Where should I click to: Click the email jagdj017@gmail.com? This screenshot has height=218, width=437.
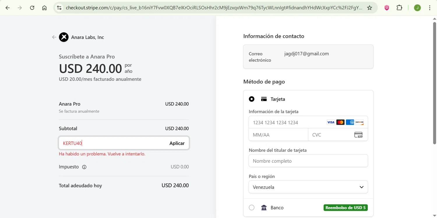[x=306, y=54]
